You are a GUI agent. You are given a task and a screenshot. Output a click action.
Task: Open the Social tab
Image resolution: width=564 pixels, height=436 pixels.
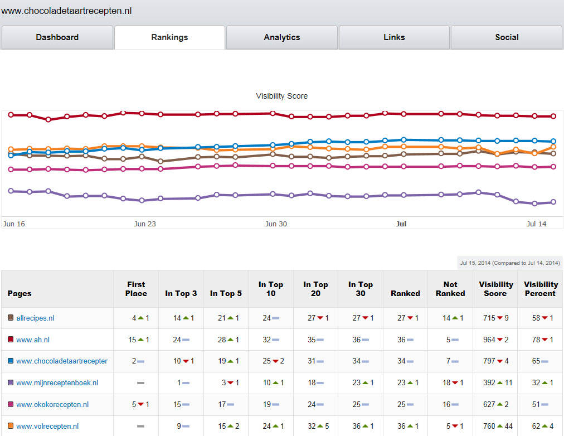507,37
